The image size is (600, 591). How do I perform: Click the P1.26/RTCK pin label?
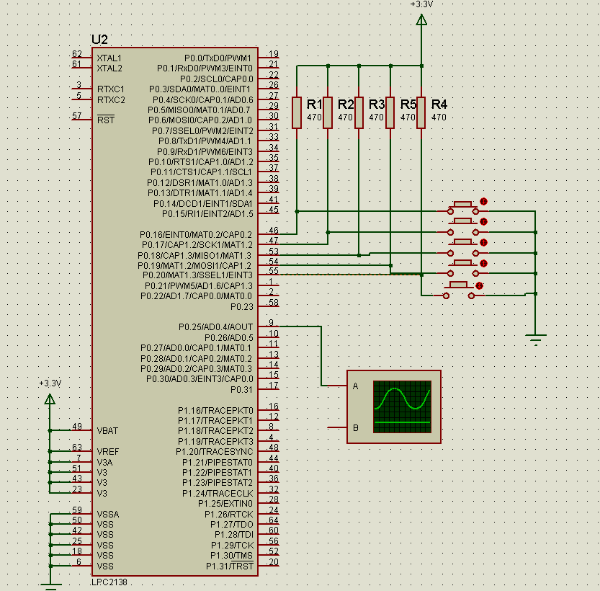pyautogui.click(x=229, y=515)
